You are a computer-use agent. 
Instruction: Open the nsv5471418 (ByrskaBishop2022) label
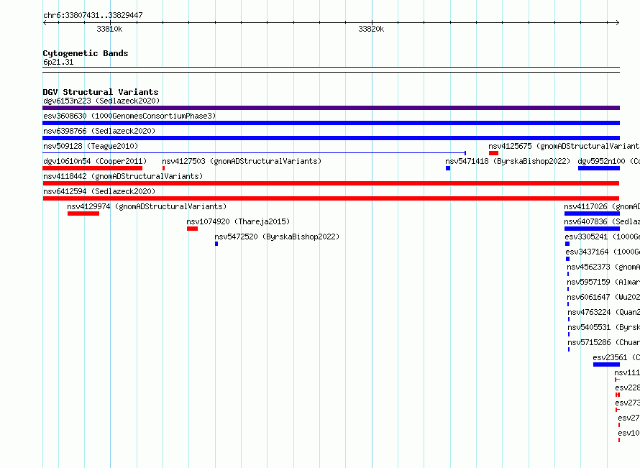508,161
